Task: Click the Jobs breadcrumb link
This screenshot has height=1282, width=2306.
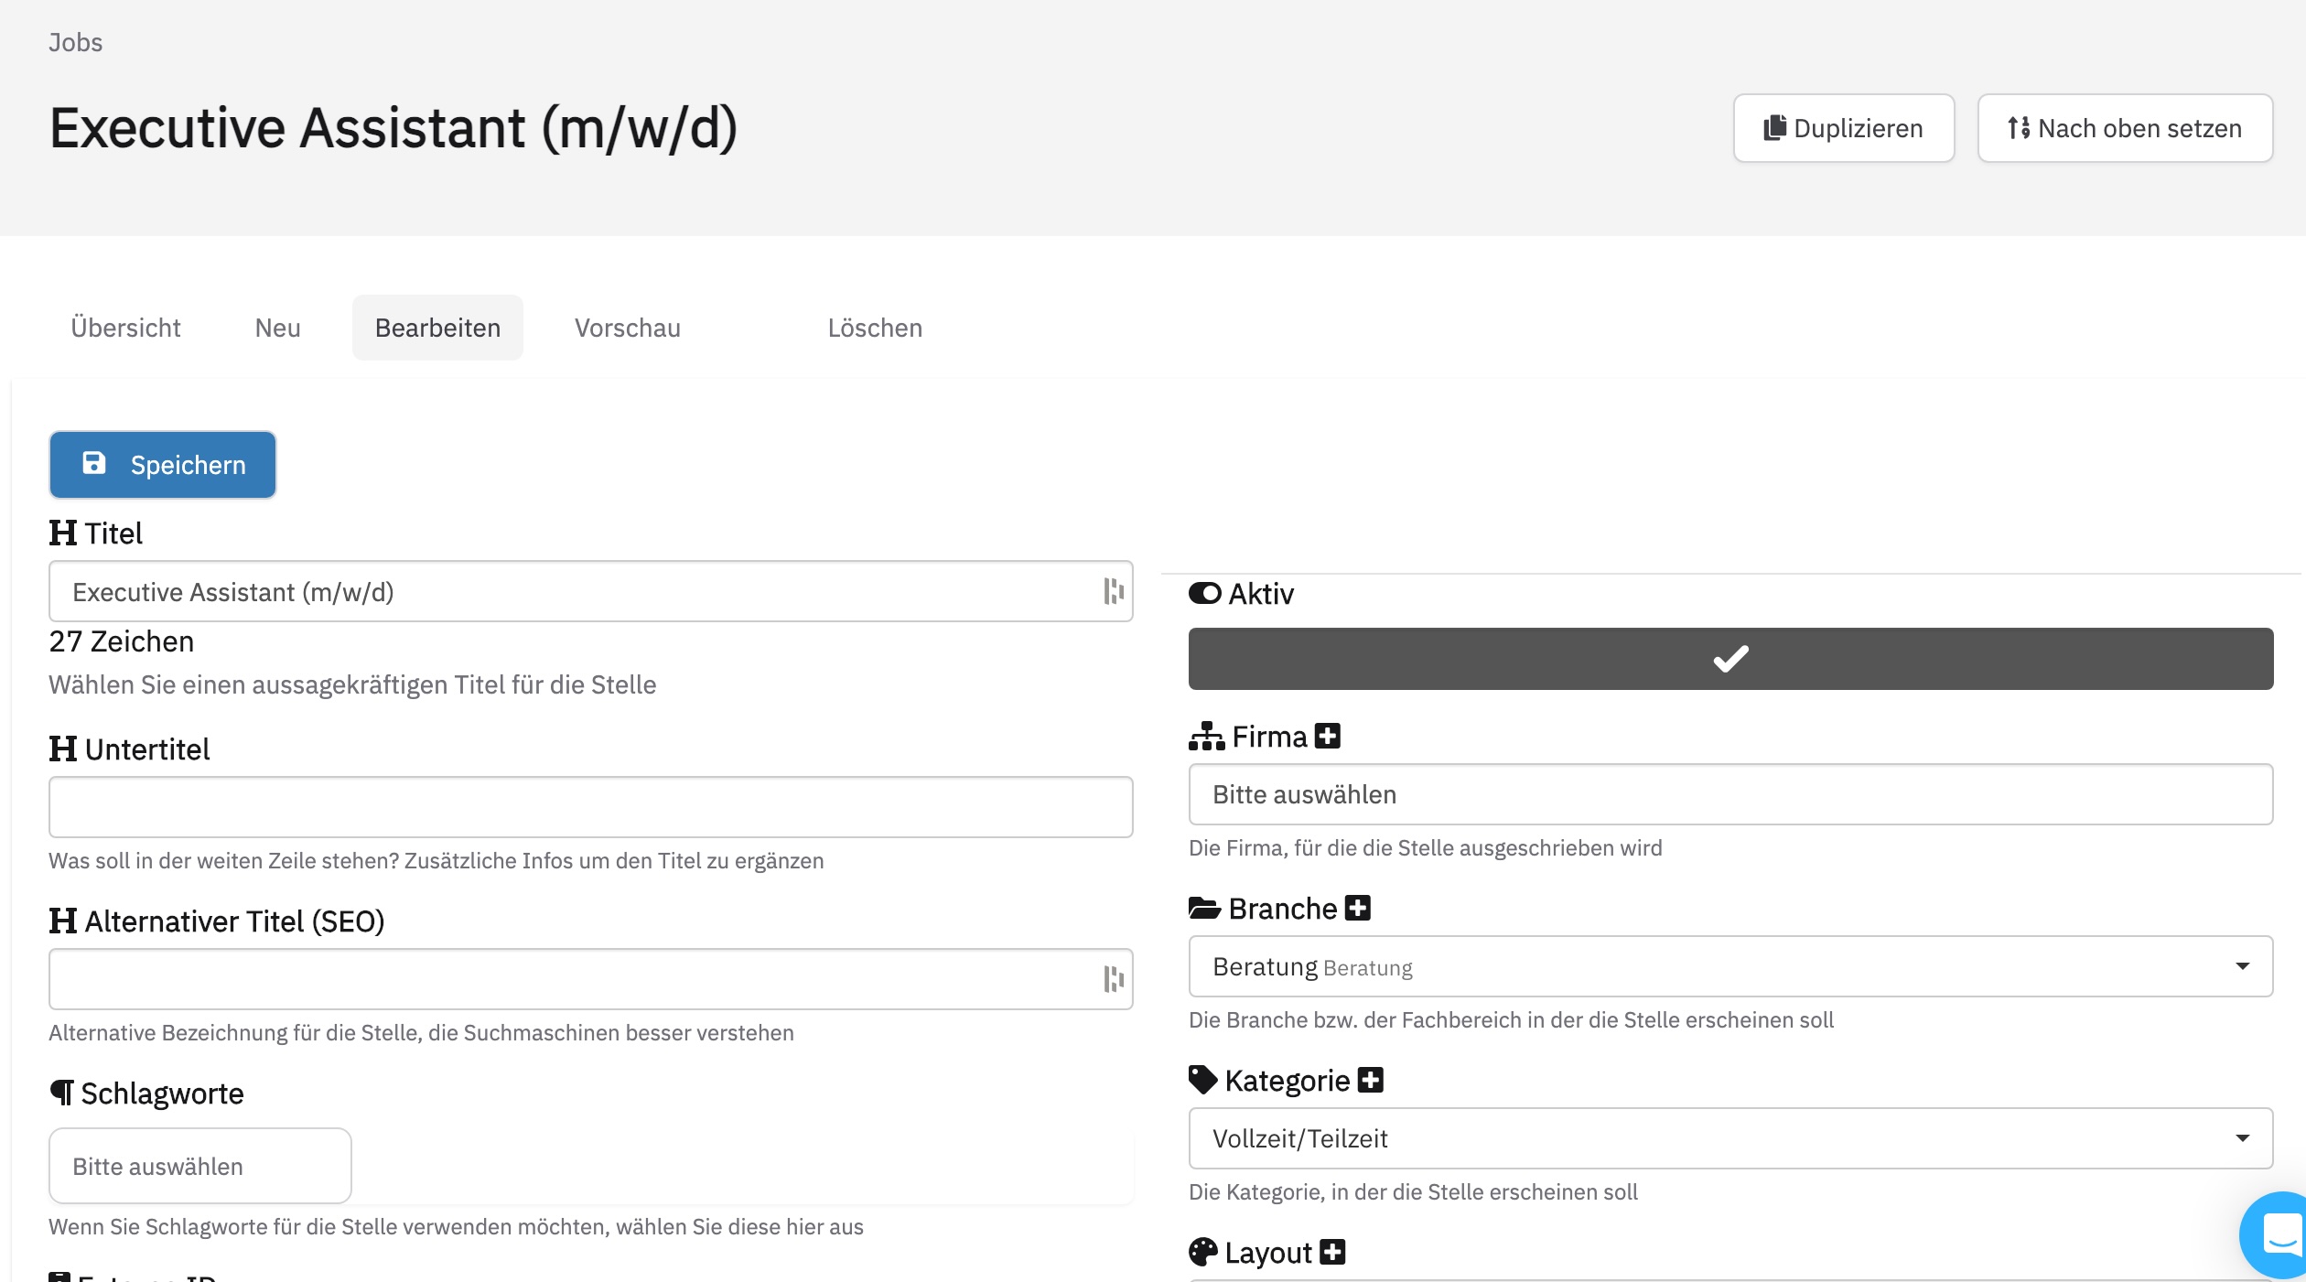Action: [x=75, y=42]
